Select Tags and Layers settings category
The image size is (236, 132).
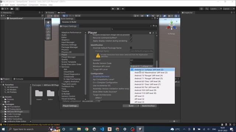pos(69,84)
